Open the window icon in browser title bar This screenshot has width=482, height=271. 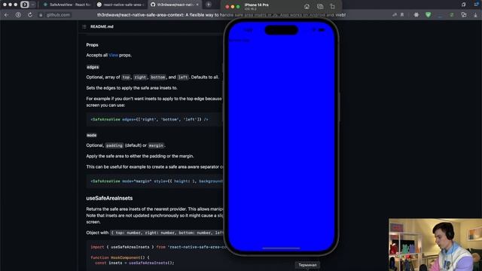coord(464,5)
